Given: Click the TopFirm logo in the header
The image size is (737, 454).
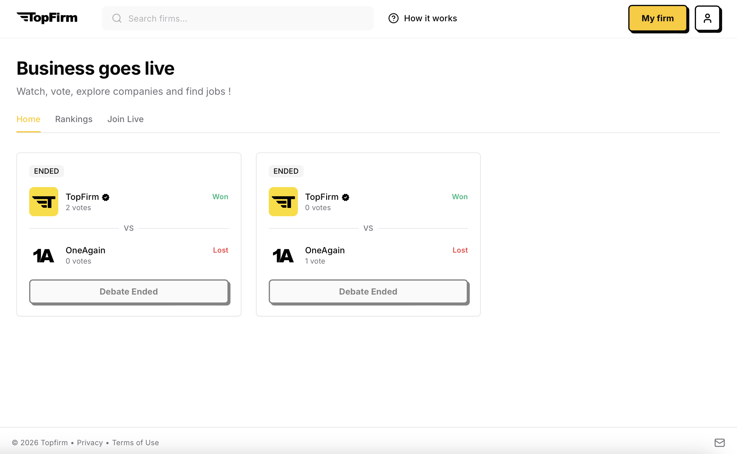Looking at the screenshot, I should 47,18.
